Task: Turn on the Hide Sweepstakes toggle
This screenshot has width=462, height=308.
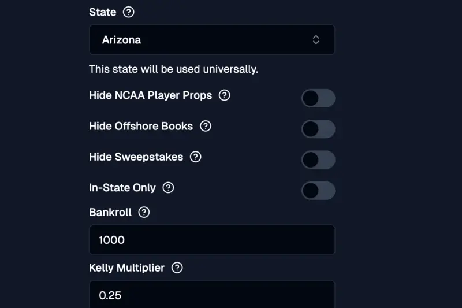Action: [318, 159]
